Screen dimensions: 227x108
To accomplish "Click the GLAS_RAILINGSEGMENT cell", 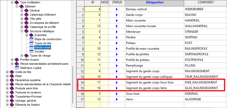I will pos(206,88).
